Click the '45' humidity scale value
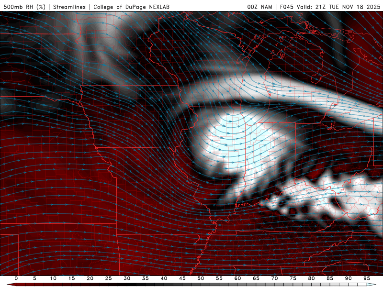This screenshot has height=287, width=383. pyautogui.click(x=182, y=278)
